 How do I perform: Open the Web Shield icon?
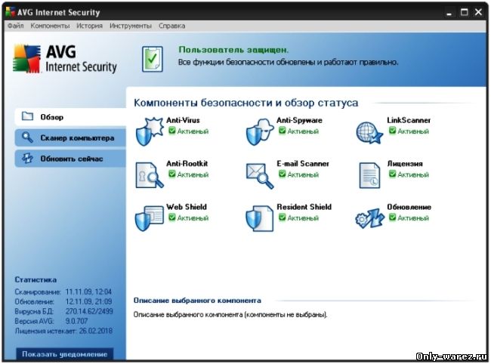point(149,217)
